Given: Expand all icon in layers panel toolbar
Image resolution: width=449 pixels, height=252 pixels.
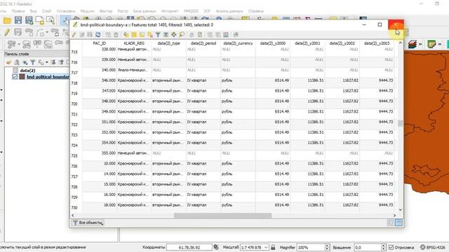Looking at the screenshot, I should (53, 62).
